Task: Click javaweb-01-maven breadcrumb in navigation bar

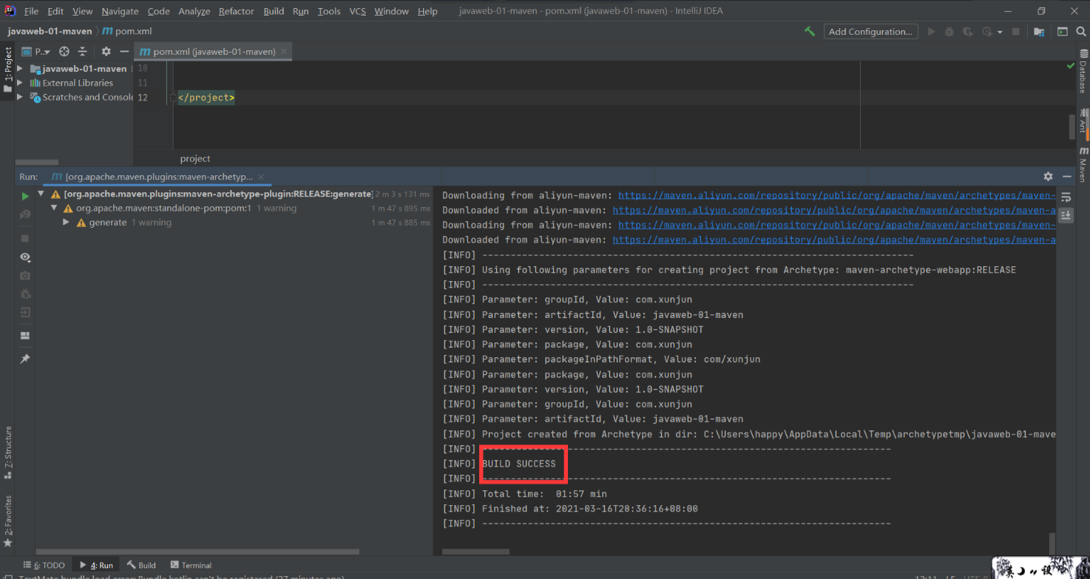Action: (x=50, y=31)
